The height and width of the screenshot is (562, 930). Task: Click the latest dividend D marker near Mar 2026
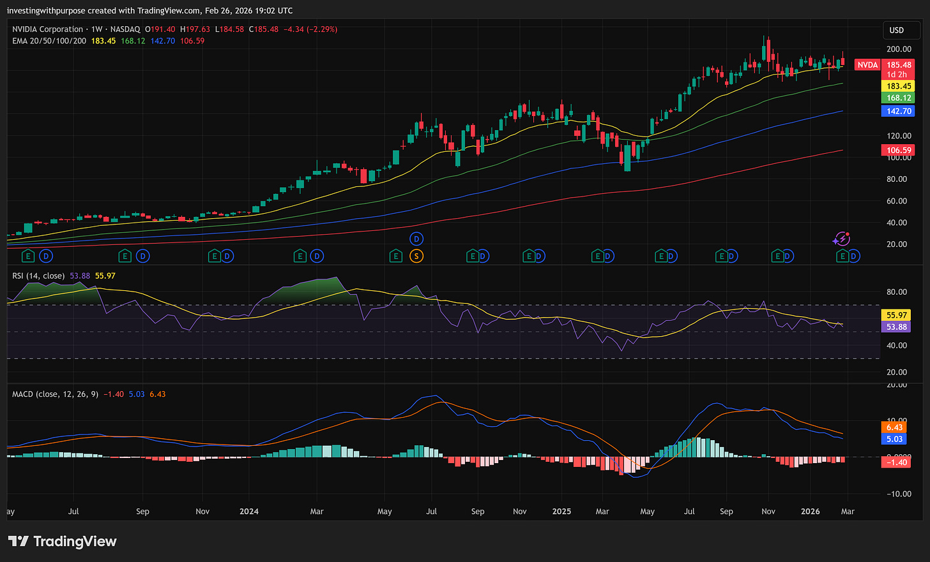pos(854,256)
